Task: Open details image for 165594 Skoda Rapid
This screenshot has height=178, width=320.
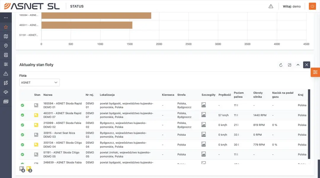Action: (x=204, y=105)
